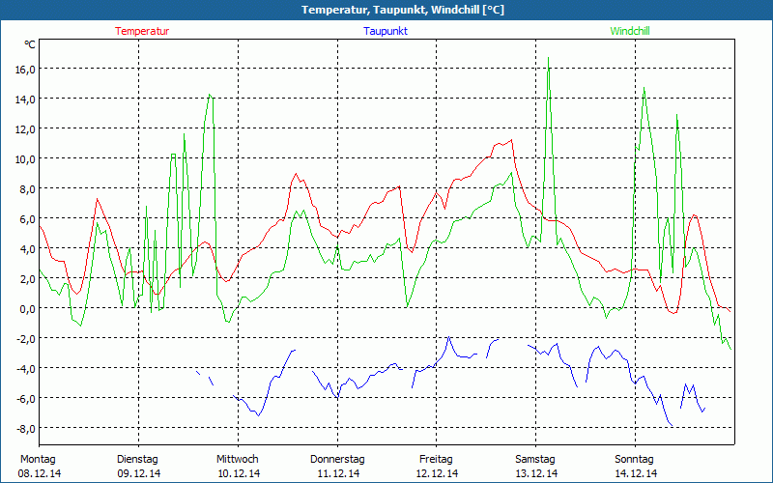Click the Samstag day label
Viewport: 773px width, 483px height.
point(535,460)
